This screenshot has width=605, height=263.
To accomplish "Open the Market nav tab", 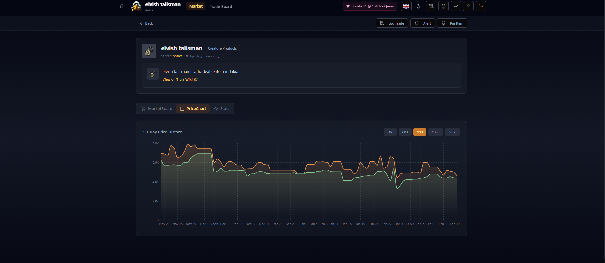I will coord(196,6).
